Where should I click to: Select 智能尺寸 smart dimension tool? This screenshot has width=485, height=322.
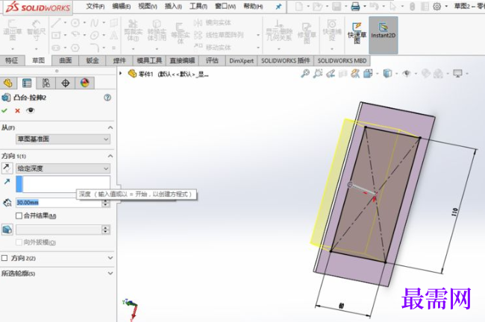click(x=37, y=31)
